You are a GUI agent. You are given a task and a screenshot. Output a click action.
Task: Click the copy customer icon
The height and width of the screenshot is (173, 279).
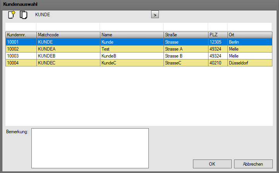click(24, 15)
